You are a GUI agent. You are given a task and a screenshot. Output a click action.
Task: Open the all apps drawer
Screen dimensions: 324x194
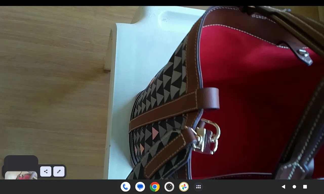coord(198,187)
